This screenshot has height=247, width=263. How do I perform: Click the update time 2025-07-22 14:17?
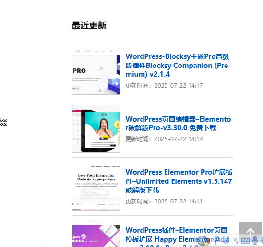coord(179,86)
